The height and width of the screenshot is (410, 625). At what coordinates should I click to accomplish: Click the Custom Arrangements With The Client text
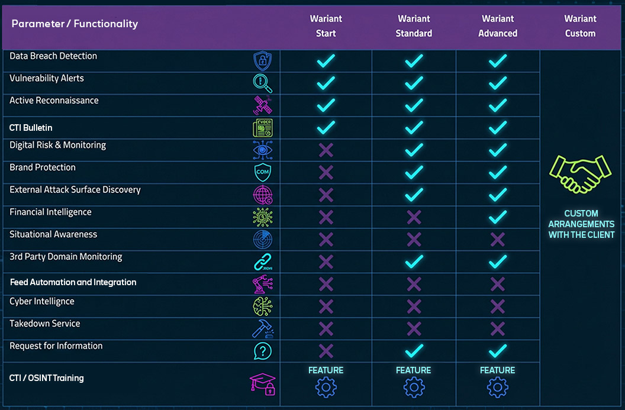581,224
